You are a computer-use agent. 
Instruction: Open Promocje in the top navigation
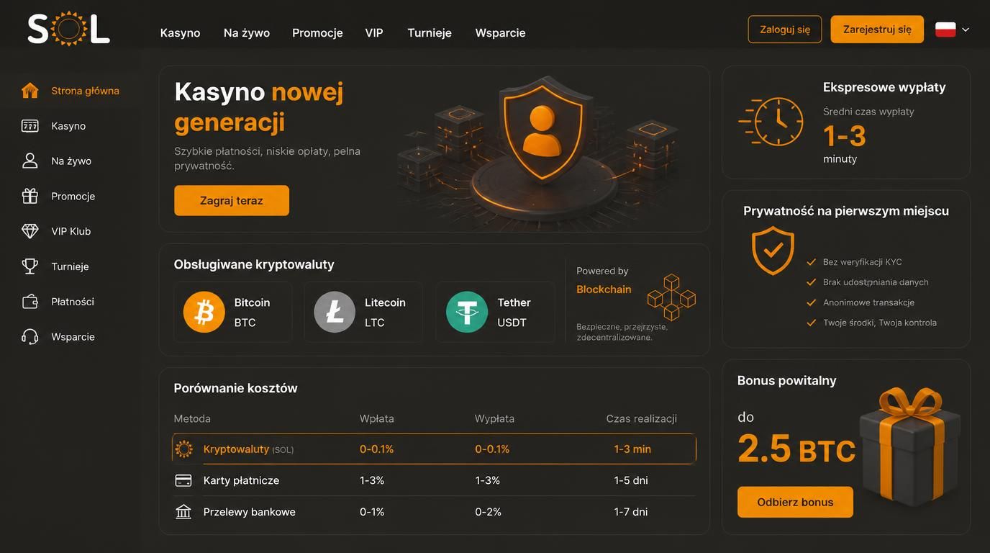[317, 32]
